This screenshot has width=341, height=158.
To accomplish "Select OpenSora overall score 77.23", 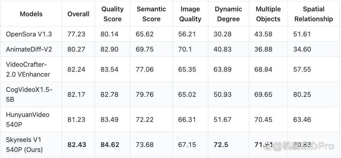I will point(76,34).
